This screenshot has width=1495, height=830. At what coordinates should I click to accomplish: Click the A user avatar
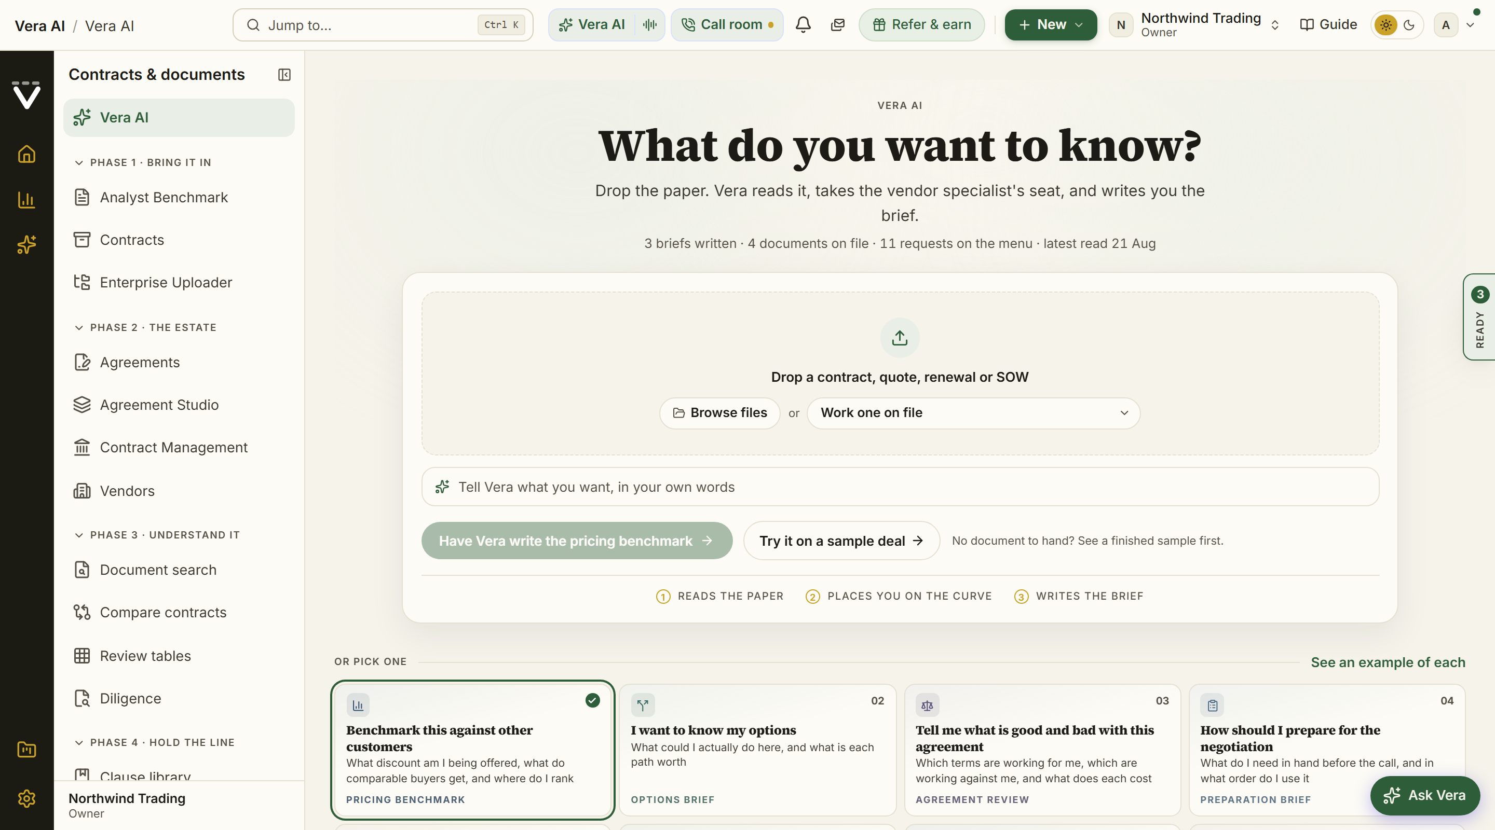[1446, 25]
